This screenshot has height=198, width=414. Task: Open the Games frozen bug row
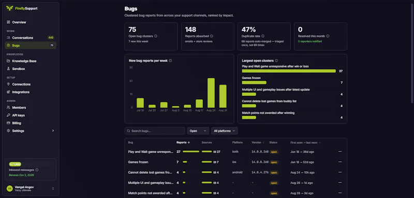(x=236, y=162)
